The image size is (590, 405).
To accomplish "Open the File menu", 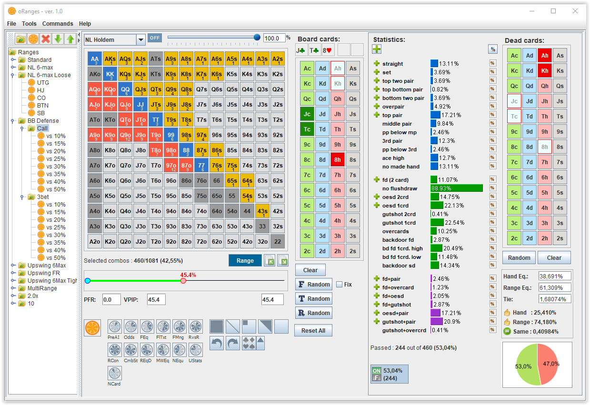I will click(x=11, y=24).
